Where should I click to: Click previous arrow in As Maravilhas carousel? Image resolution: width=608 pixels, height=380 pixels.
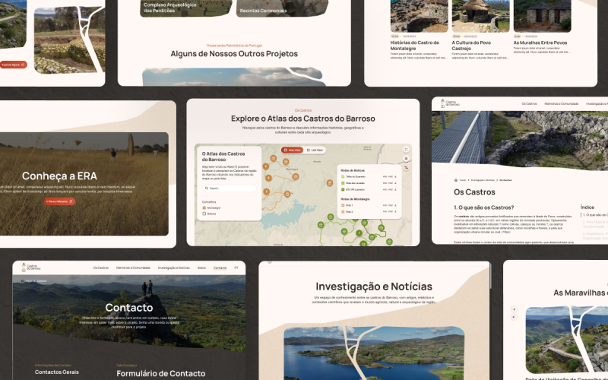point(515,317)
